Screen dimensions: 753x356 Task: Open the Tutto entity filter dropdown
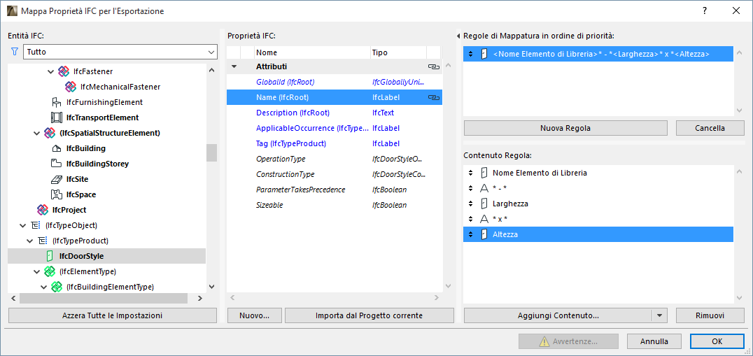point(211,52)
